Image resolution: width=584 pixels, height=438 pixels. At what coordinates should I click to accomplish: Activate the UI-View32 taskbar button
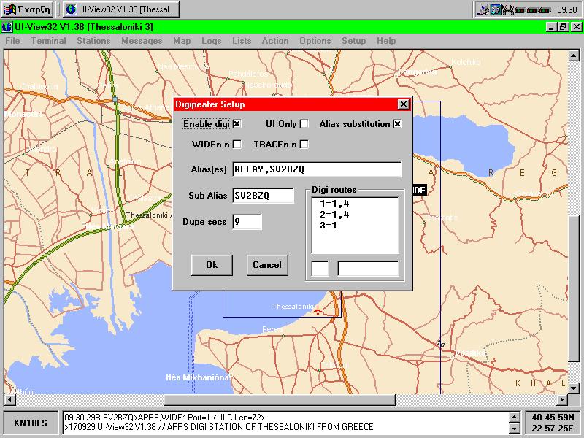(x=120, y=9)
